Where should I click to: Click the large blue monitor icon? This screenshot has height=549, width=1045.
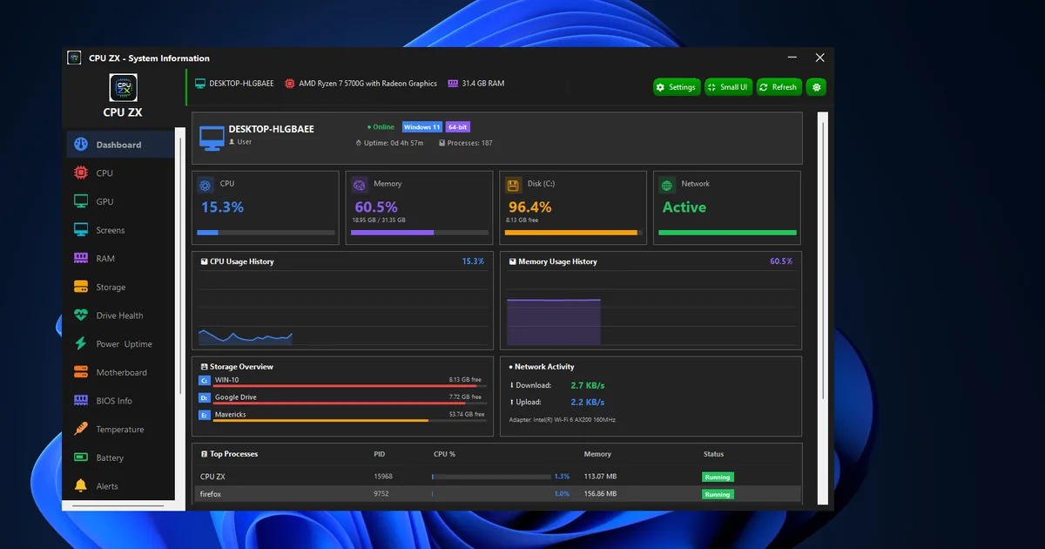(x=212, y=138)
